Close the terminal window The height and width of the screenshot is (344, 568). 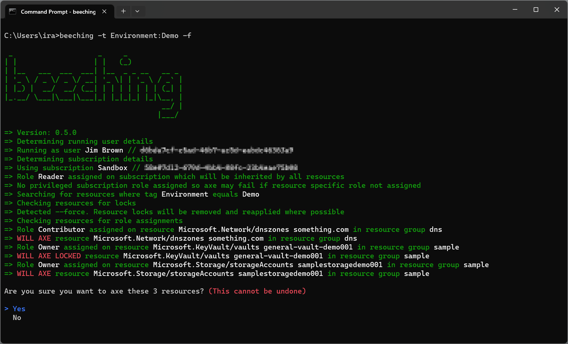556,9
